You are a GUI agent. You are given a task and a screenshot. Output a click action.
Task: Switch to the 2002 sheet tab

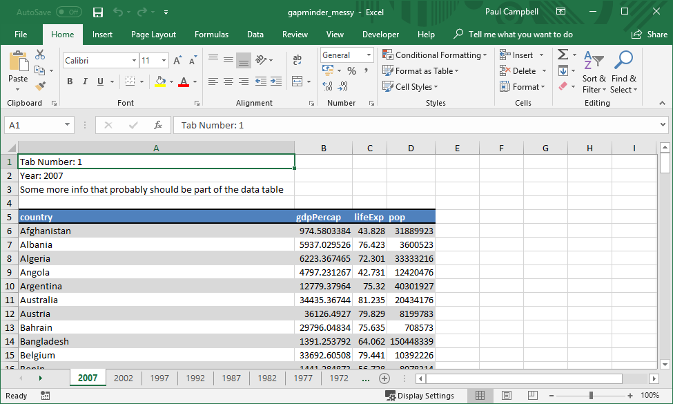(124, 378)
